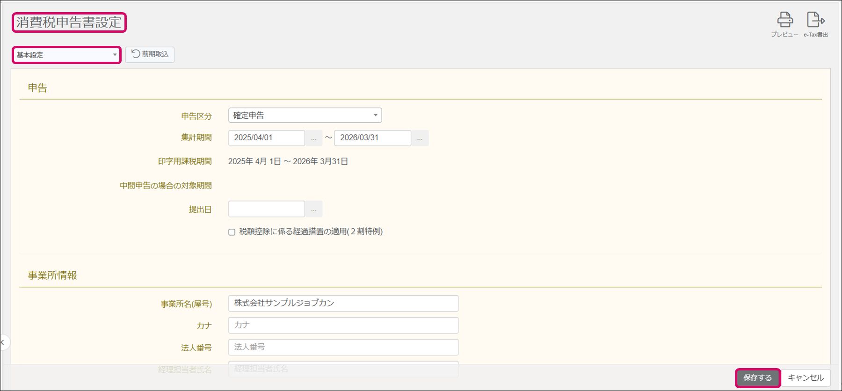Enable the 2割特例 transitional measure checkbox
This screenshot has height=391, width=842.
click(x=232, y=232)
